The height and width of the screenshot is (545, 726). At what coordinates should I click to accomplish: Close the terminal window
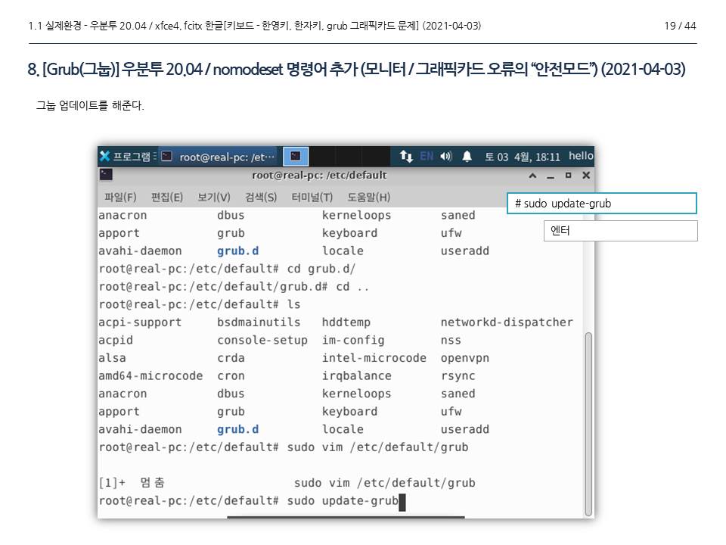(586, 175)
